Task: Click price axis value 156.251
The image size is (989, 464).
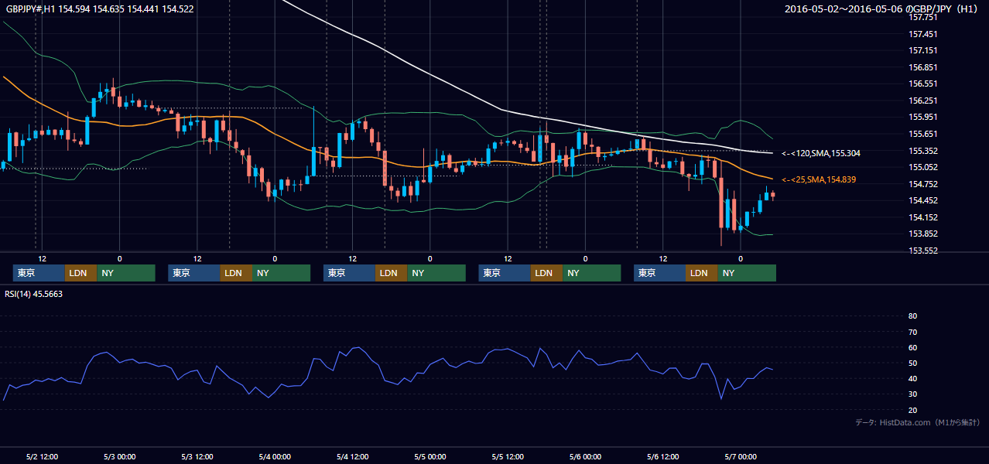Action: 923,101
